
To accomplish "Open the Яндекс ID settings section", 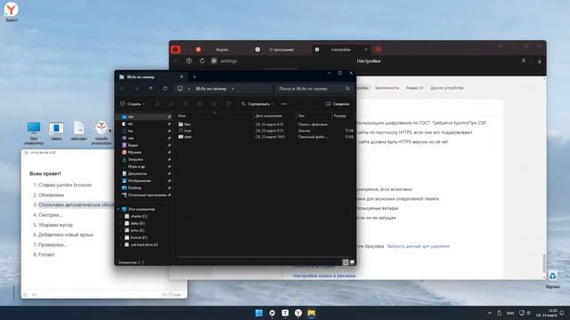I will tap(414, 88).
